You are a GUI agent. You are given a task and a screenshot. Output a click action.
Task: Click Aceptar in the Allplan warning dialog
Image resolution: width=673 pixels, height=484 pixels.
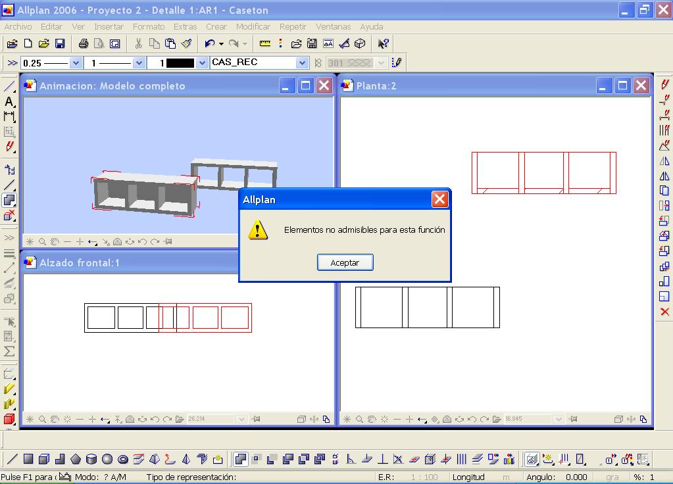click(345, 262)
